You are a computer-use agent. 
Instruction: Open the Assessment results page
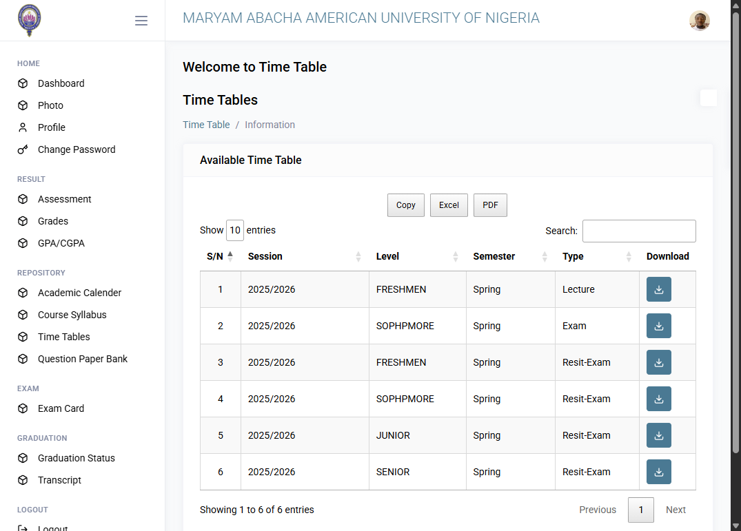coord(64,199)
